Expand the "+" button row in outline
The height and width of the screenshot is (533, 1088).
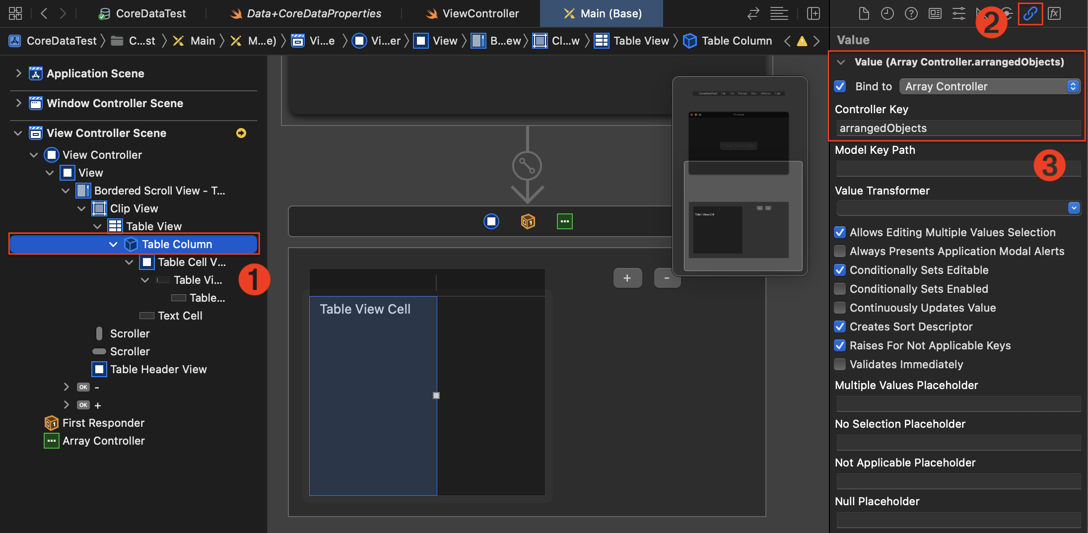[x=66, y=405]
